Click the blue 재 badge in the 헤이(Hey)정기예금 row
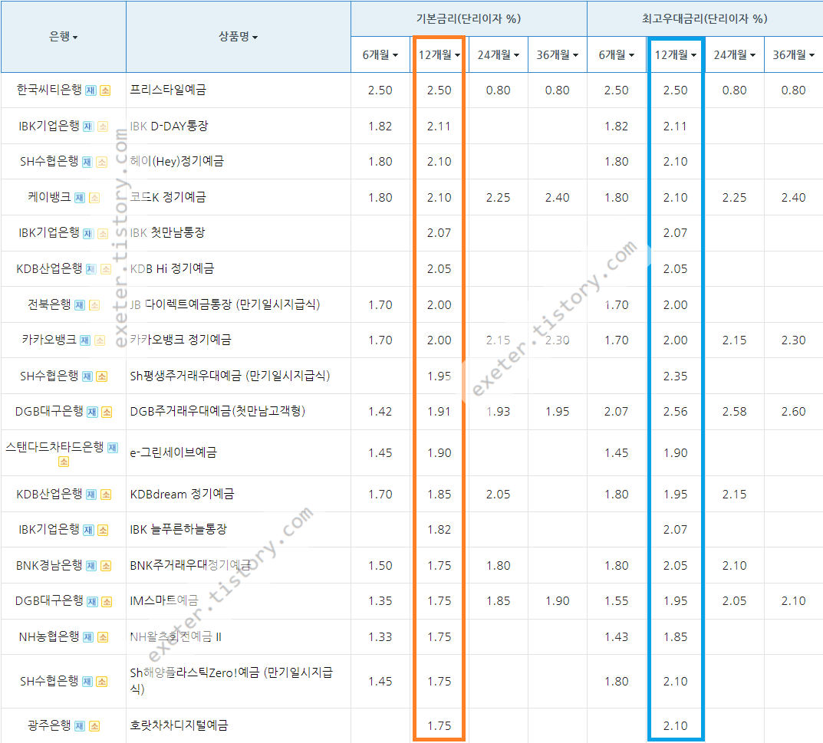The width and height of the screenshot is (823, 743). 87,162
